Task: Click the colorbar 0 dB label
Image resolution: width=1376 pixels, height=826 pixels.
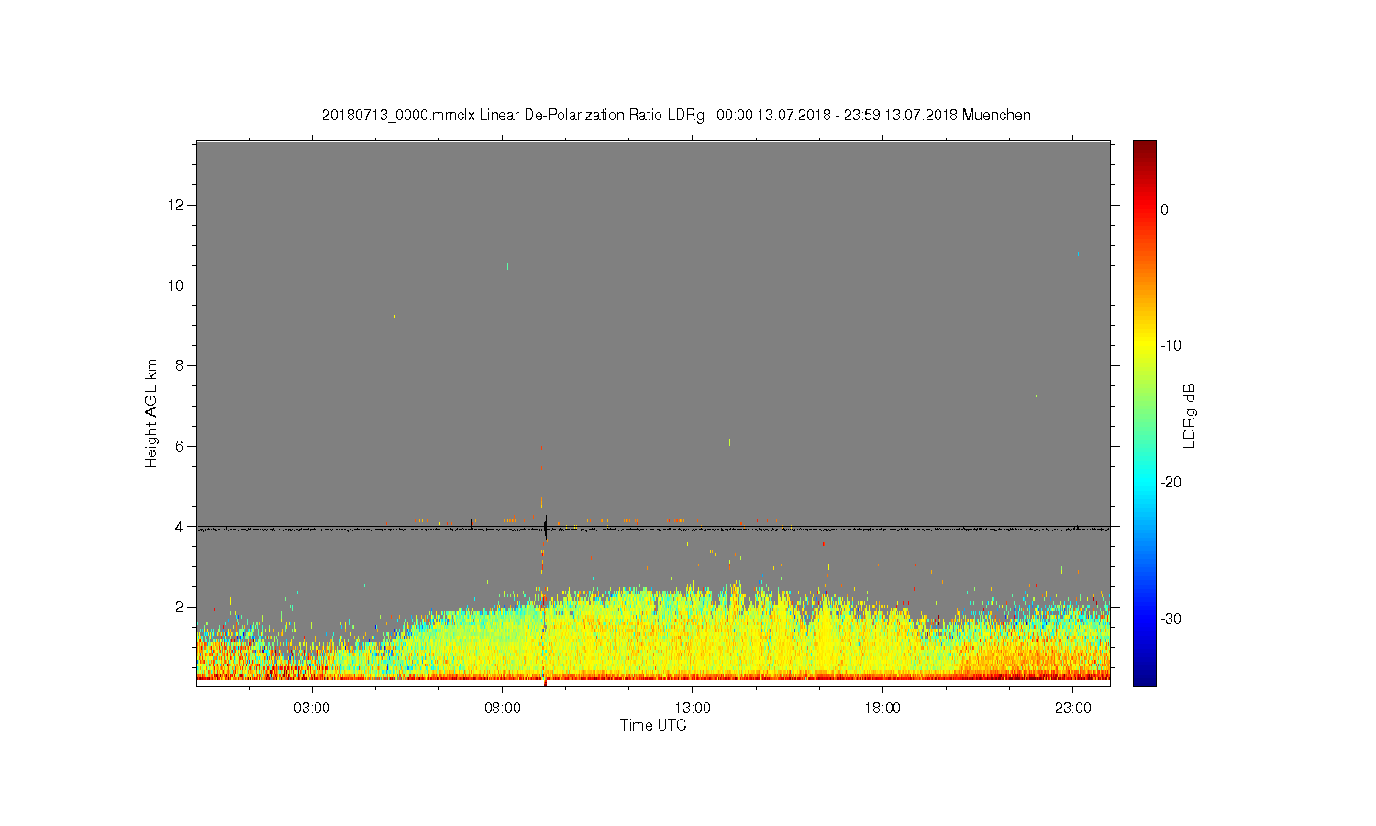Action: [1164, 209]
